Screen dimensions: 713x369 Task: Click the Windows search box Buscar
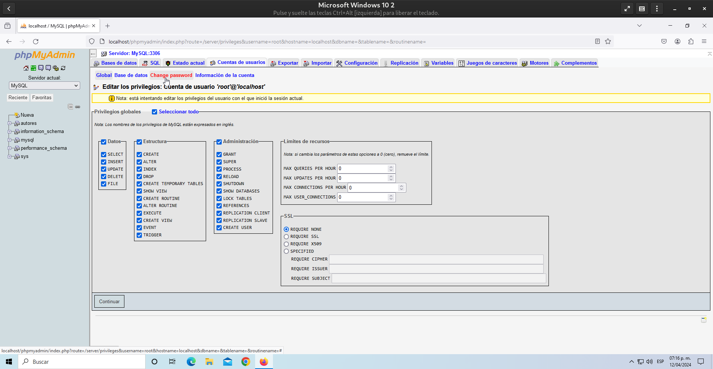pos(82,362)
